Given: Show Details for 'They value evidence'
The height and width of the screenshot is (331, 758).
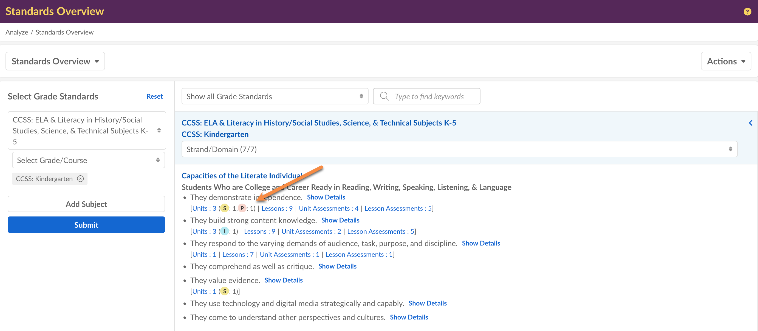Looking at the screenshot, I should coord(283,280).
